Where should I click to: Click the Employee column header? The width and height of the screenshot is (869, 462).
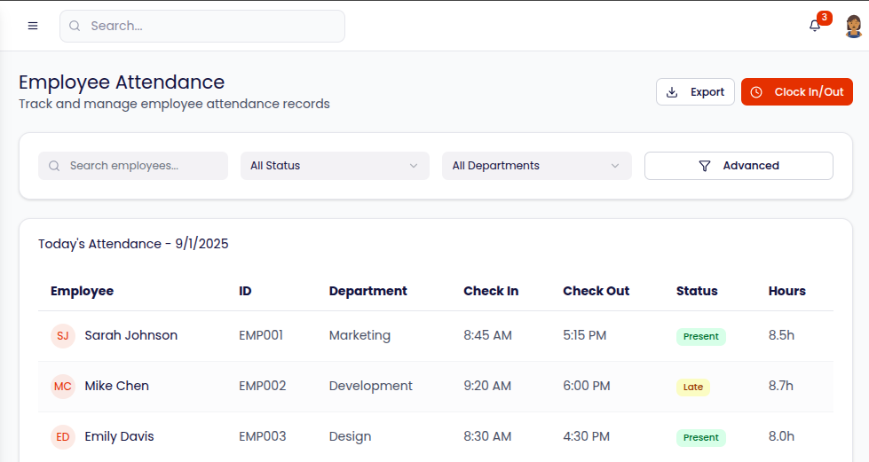click(x=82, y=291)
